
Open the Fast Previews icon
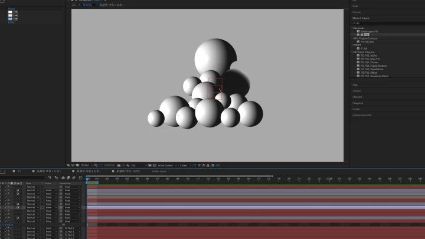(x=200, y=165)
